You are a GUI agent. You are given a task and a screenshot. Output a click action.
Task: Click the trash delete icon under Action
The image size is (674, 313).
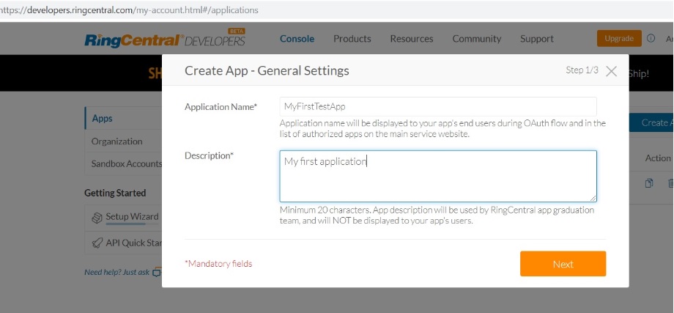[x=670, y=183]
